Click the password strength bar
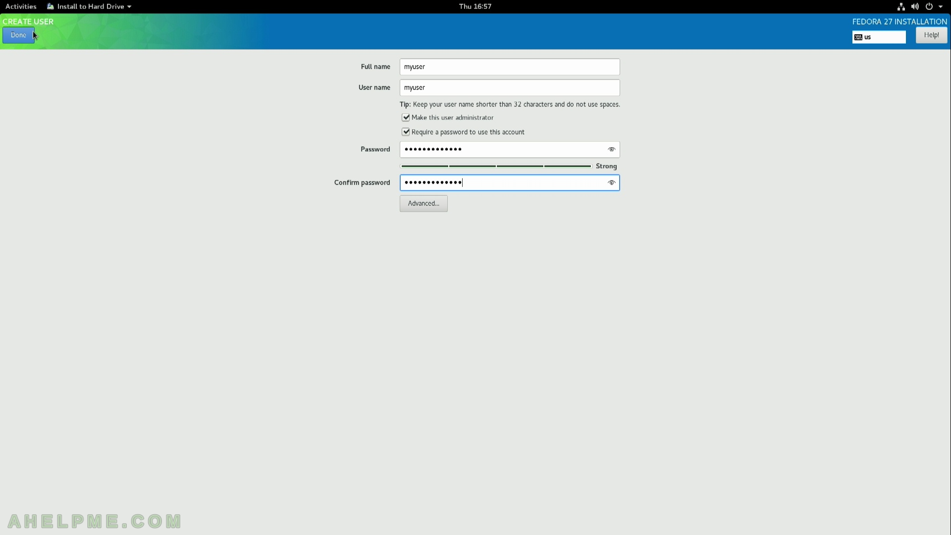 tap(496, 166)
